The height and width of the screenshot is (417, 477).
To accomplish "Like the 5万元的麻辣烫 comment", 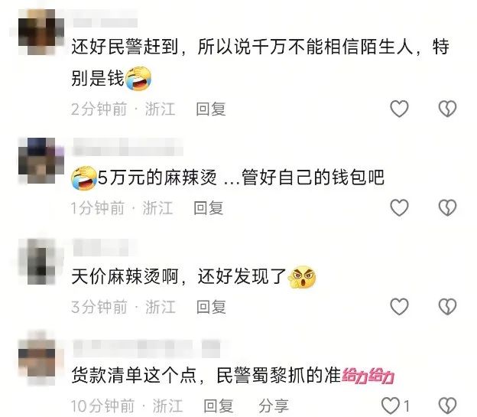I will pos(399,207).
